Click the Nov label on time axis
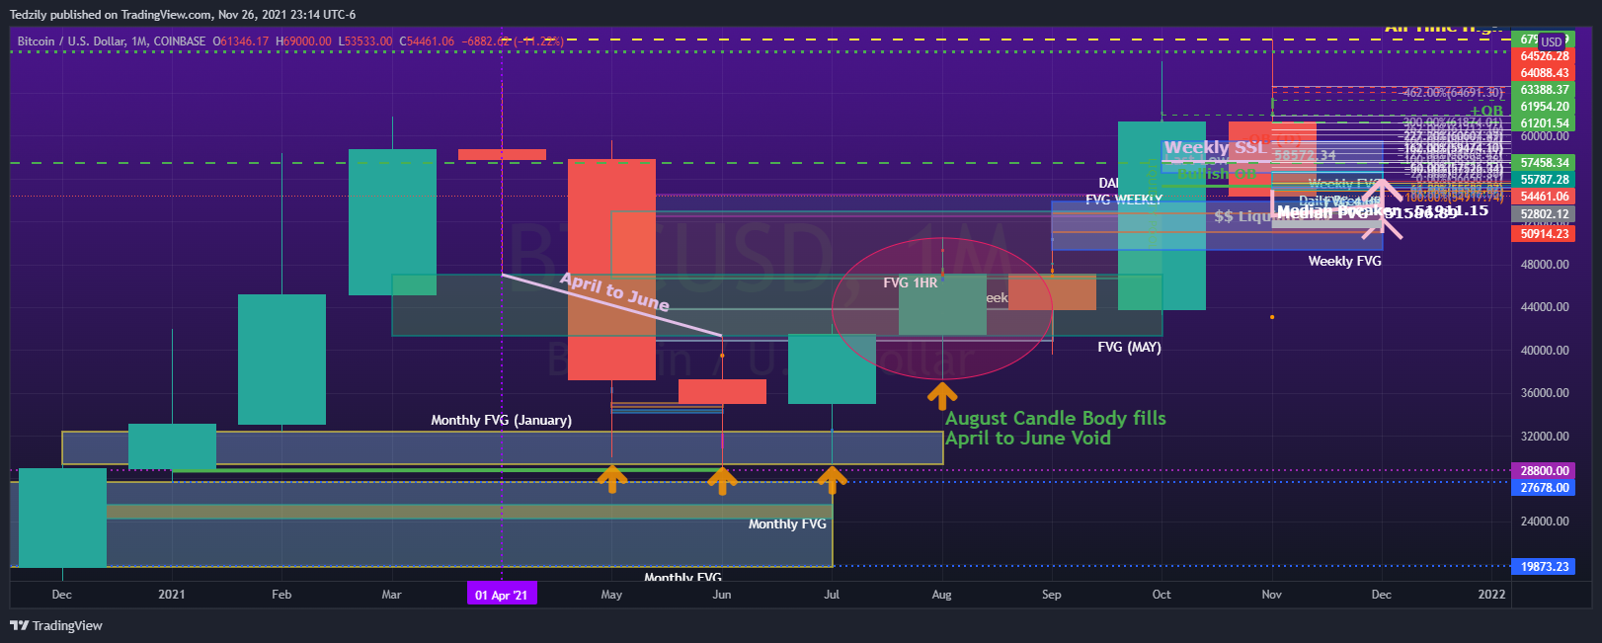This screenshot has height=643, width=1602. (1271, 595)
